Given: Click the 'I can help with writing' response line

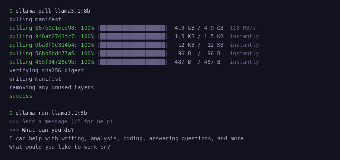Looking at the screenshot, I should click(127, 138).
